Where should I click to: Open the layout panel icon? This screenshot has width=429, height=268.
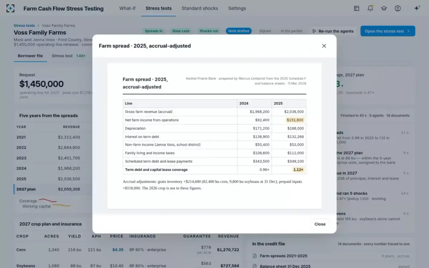[x=356, y=8]
